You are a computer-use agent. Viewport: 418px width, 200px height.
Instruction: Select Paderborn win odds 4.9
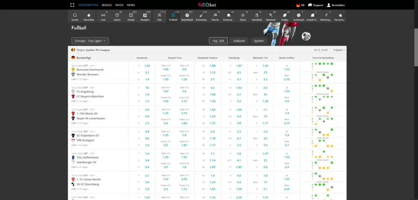[x=147, y=132]
